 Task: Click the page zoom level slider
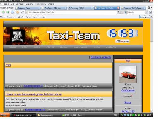tap(145, 17)
